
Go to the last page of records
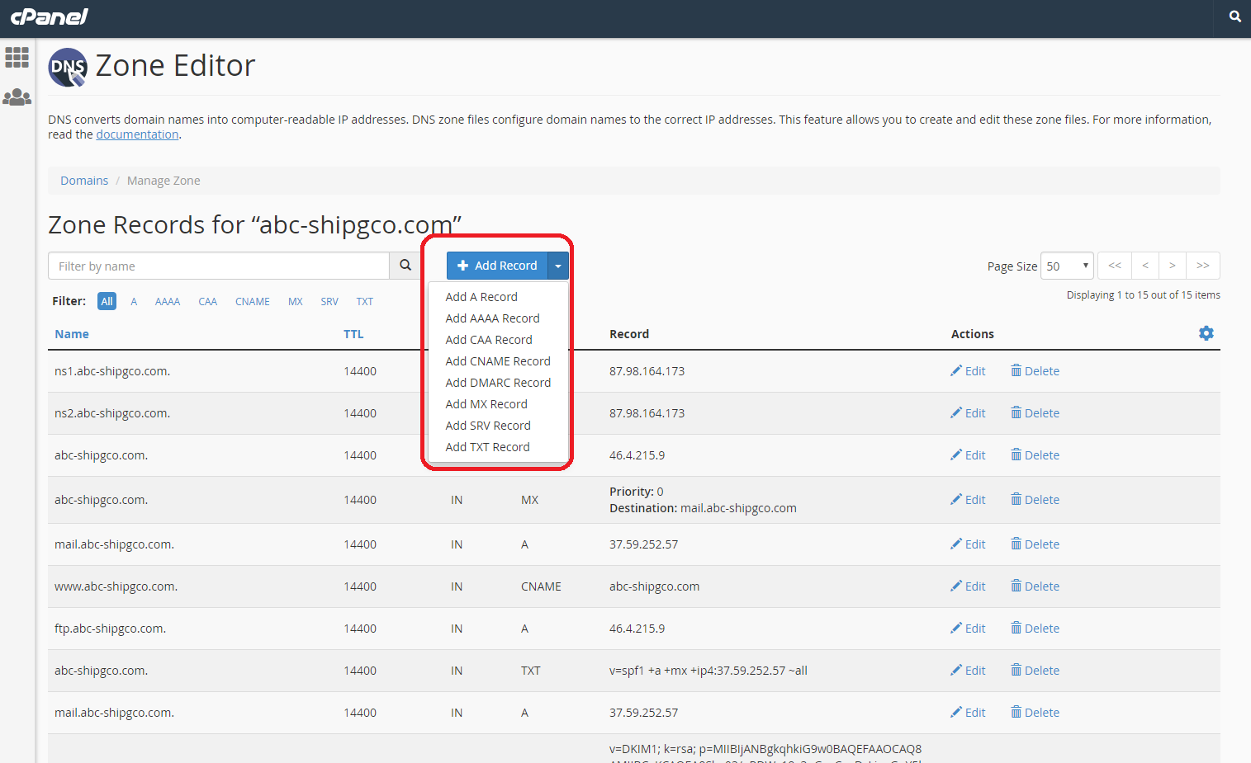pyautogui.click(x=1203, y=266)
